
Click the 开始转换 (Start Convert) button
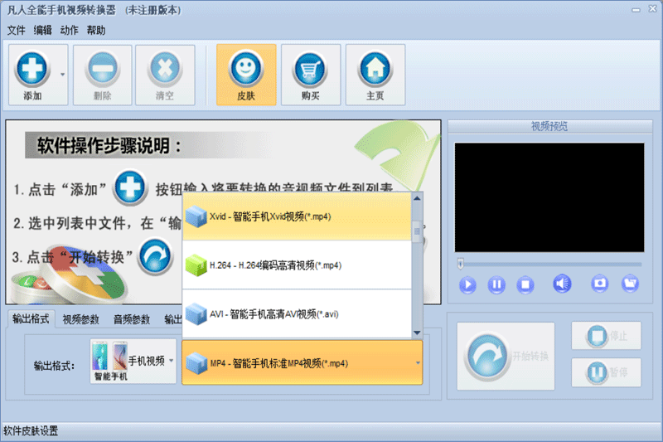point(506,356)
